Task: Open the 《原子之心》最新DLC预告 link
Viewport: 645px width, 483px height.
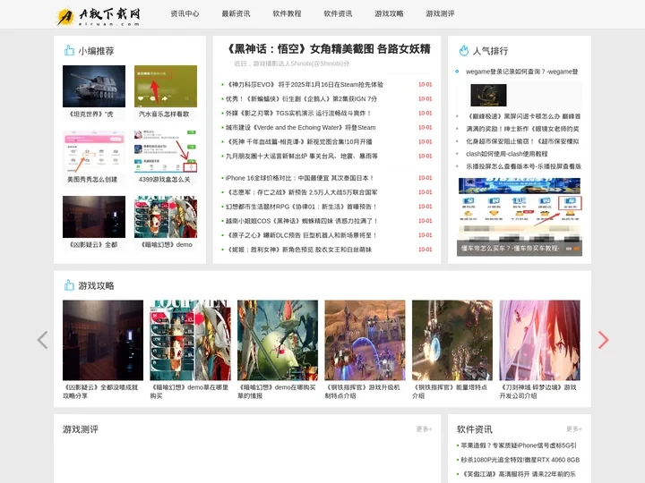Action: 301,235
